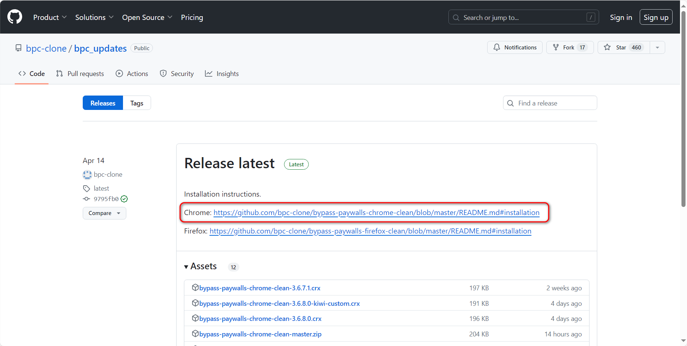The height and width of the screenshot is (346, 687).
Task: Open the Release latest title link
Action: (229, 163)
